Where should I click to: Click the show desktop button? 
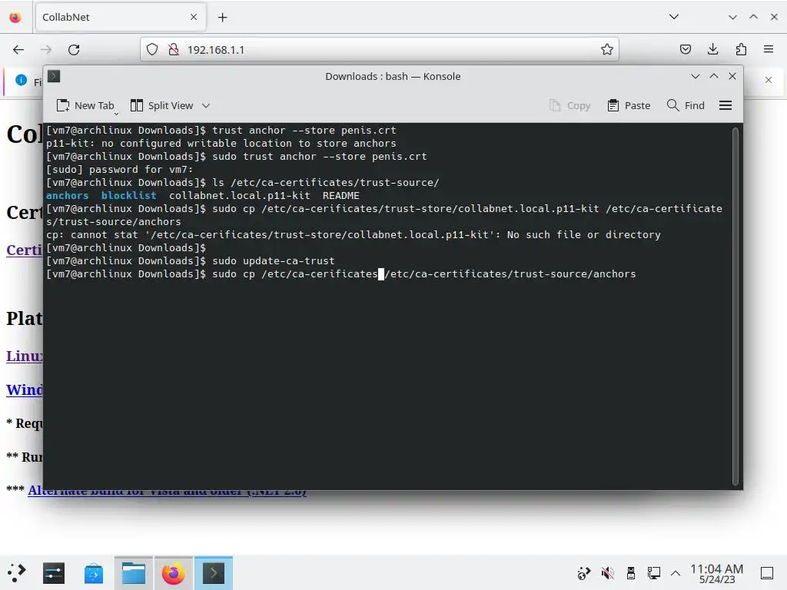767,573
